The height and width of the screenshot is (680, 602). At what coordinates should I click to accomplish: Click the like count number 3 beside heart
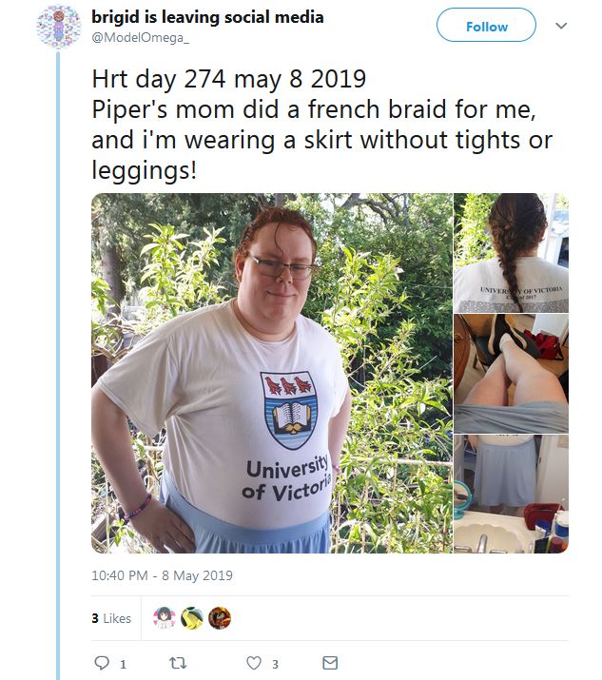click(275, 664)
